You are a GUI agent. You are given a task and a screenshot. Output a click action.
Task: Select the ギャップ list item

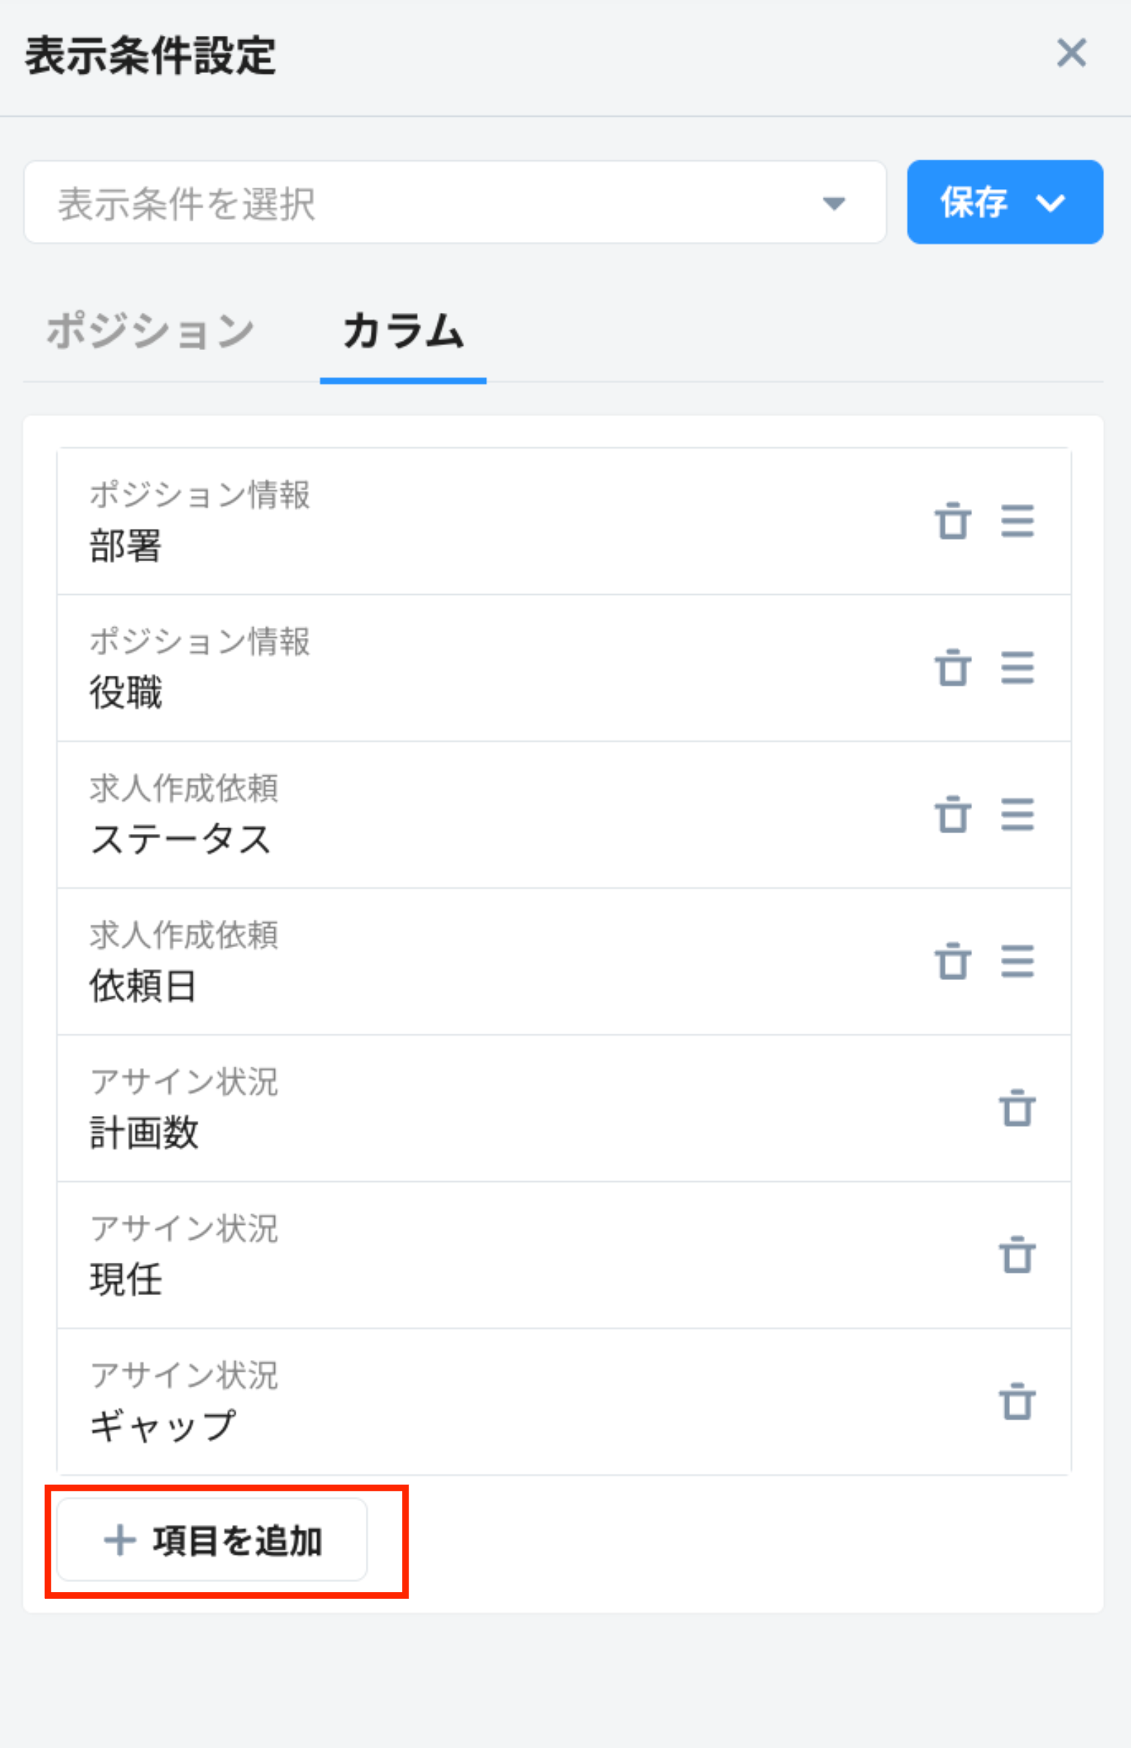[x=440, y=1402]
